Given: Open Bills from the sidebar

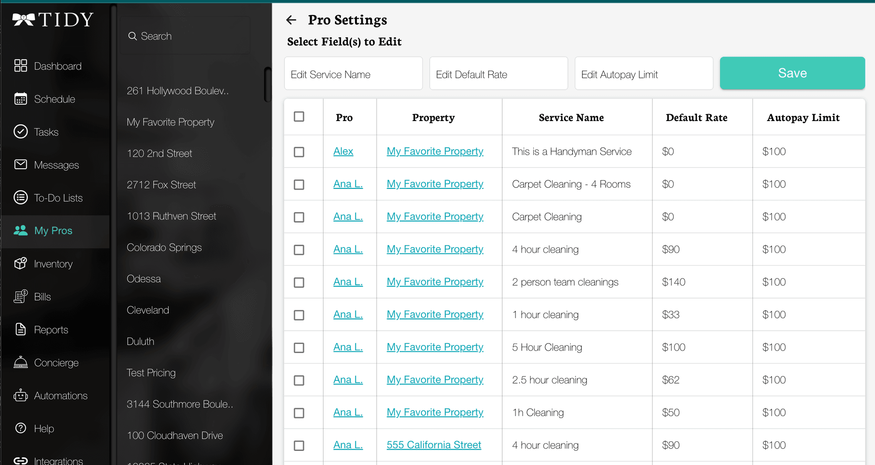Looking at the screenshot, I should [x=42, y=296].
